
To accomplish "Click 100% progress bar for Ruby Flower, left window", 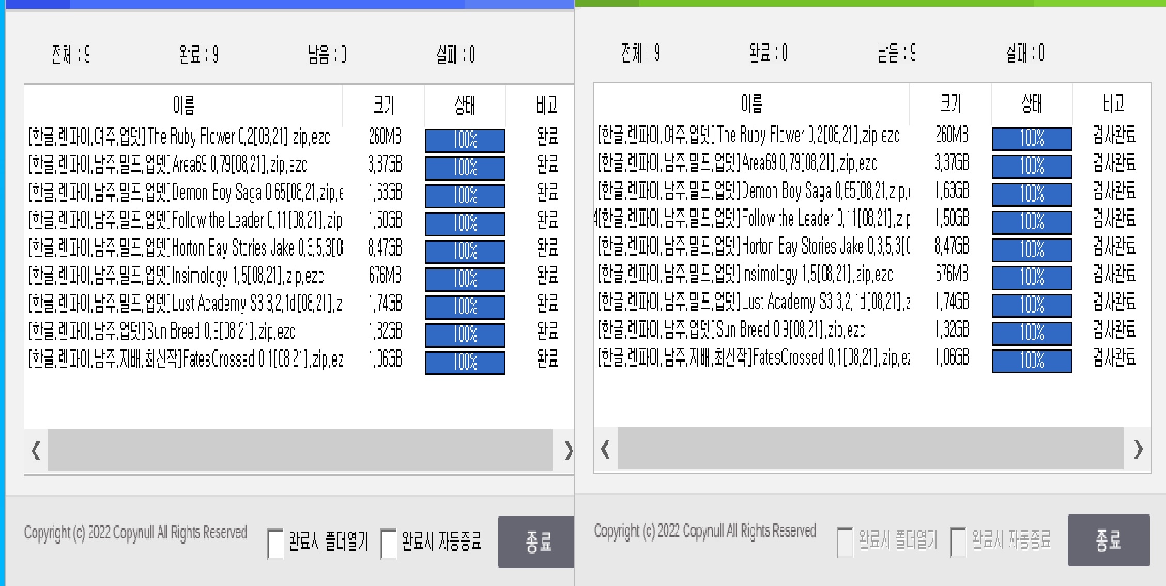I will coord(465,140).
